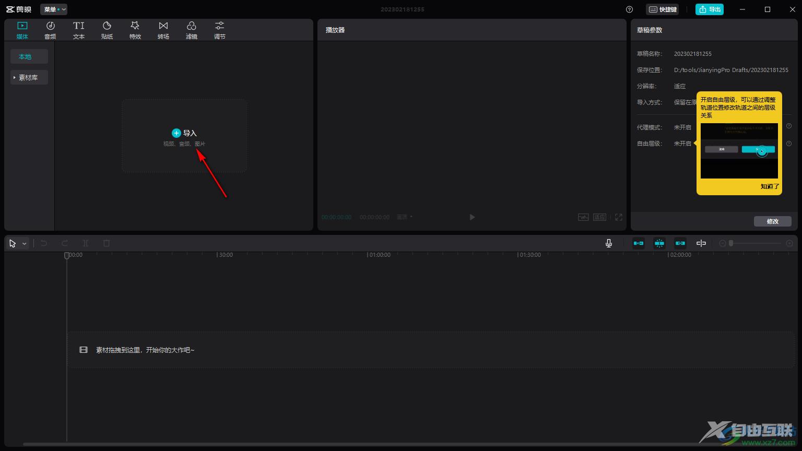802x451 pixels.
Task: Click the redo arrow in timeline toolbar
Action: click(x=65, y=243)
